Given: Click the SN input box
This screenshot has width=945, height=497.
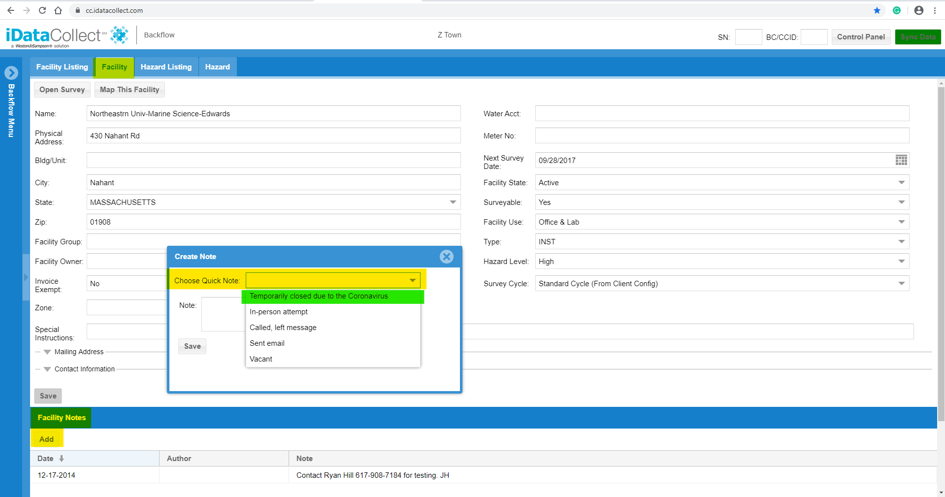Looking at the screenshot, I should click(x=749, y=37).
